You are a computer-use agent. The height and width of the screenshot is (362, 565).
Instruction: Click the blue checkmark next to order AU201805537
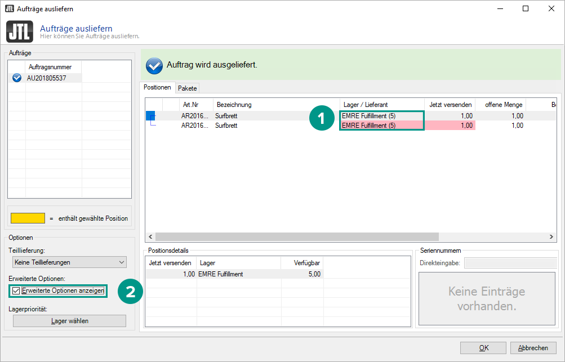(x=17, y=78)
